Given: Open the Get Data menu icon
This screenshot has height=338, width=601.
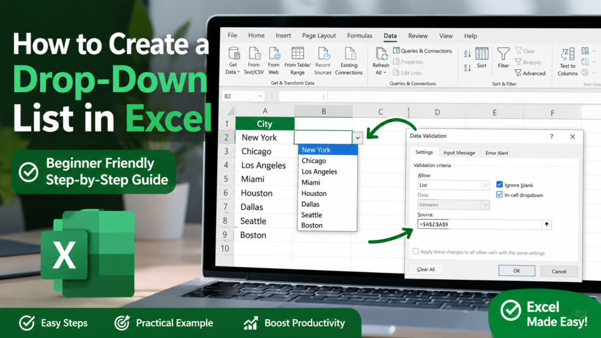Looking at the screenshot, I should pyautogui.click(x=234, y=53).
